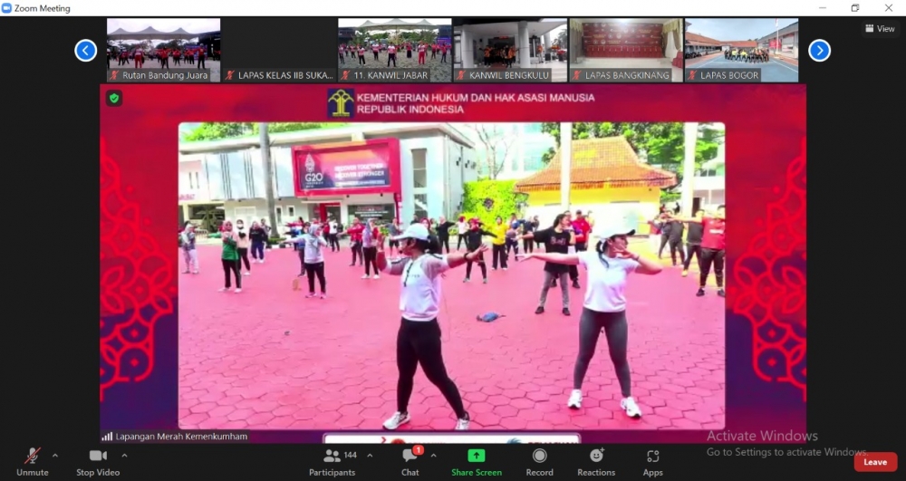906x481 pixels.
Task: Open the Apps panel
Action: pos(653,462)
